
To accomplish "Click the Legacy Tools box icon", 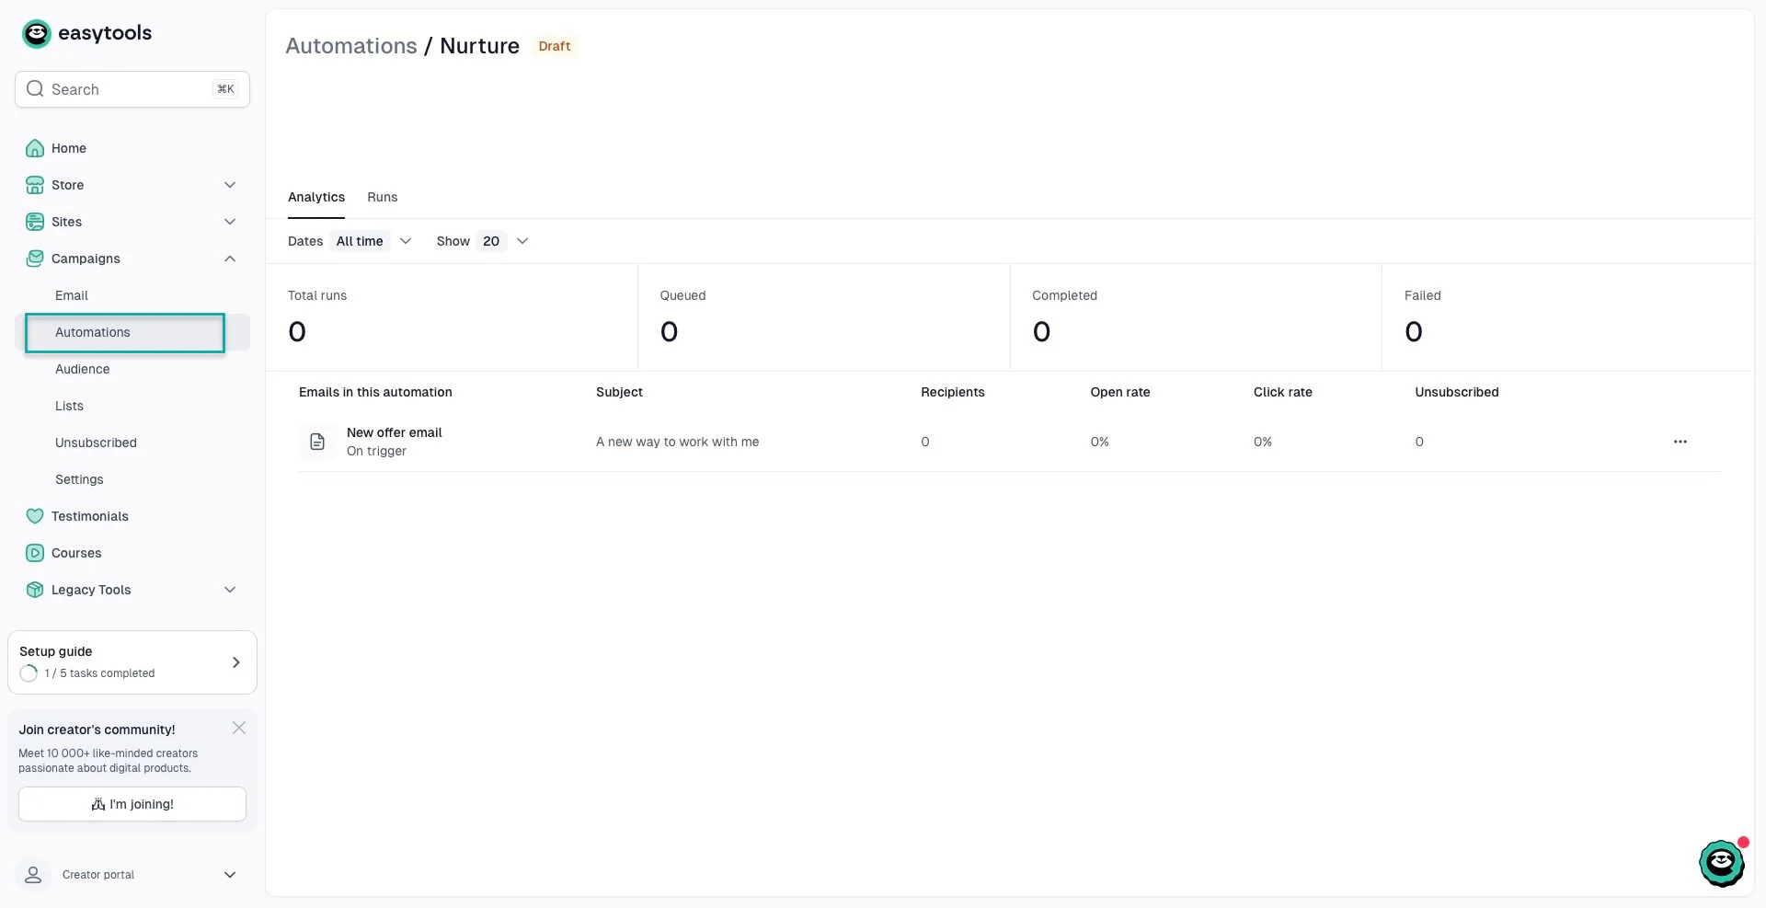I will pos(35,590).
